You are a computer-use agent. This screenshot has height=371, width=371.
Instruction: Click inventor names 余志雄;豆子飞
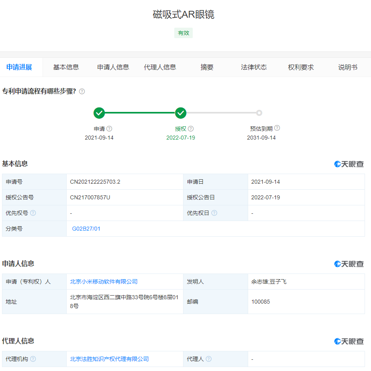point(269,282)
